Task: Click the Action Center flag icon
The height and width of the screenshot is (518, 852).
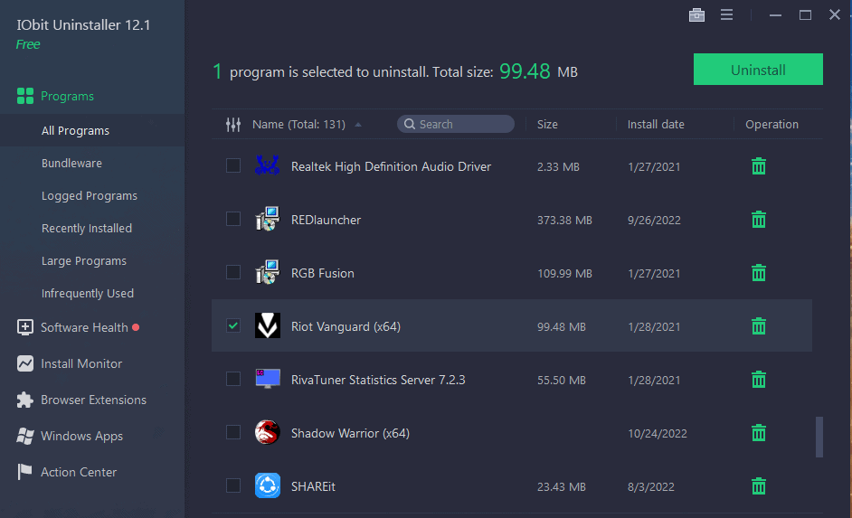Action: click(x=24, y=472)
